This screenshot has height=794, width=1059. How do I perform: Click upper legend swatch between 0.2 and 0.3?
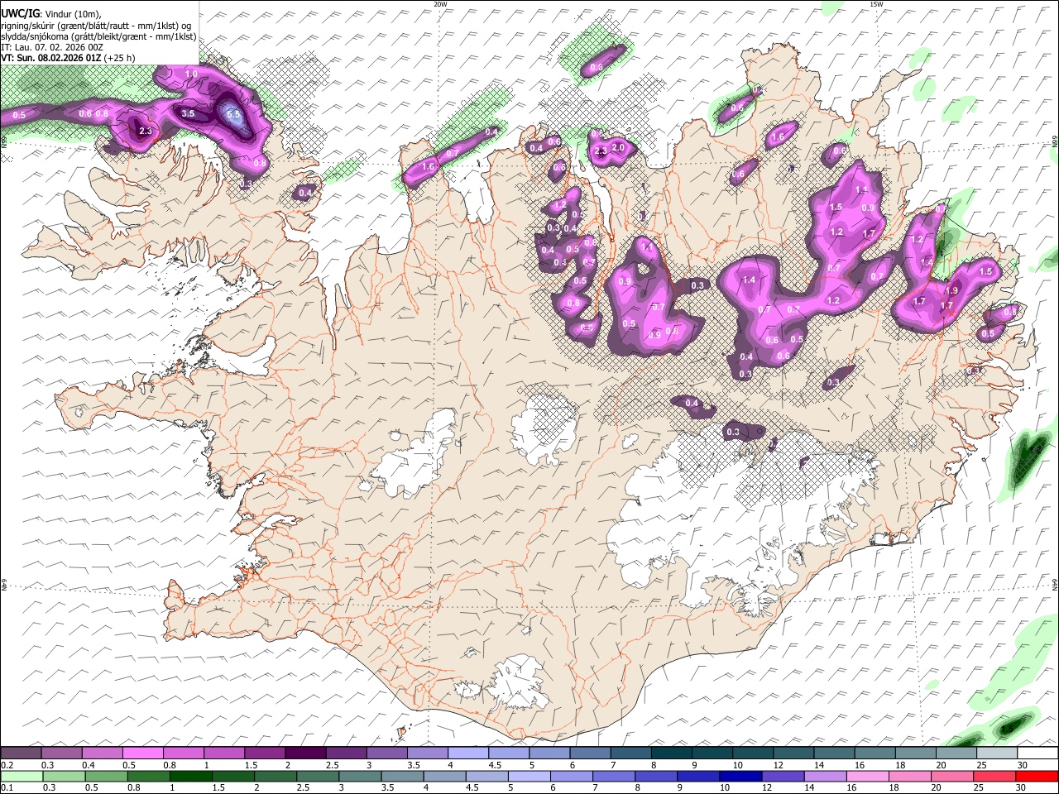tap(21, 753)
